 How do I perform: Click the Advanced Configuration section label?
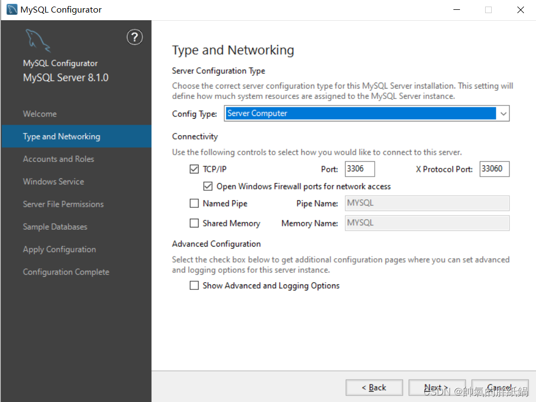point(217,244)
